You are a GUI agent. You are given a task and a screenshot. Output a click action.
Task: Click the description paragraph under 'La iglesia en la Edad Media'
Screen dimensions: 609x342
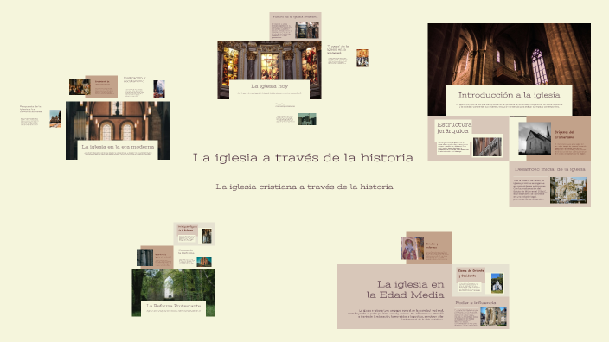pyautogui.click(x=395, y=314)
